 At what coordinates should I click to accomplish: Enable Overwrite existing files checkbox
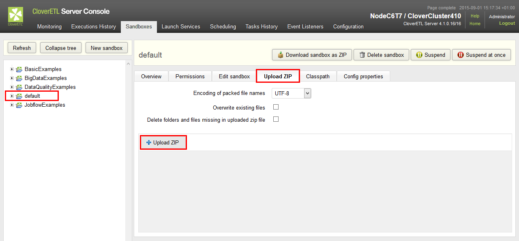coord(276,107)
